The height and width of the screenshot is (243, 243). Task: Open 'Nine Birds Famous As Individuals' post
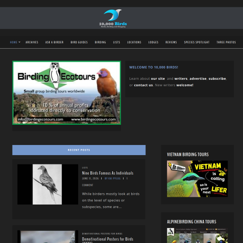tap(108, 173)
